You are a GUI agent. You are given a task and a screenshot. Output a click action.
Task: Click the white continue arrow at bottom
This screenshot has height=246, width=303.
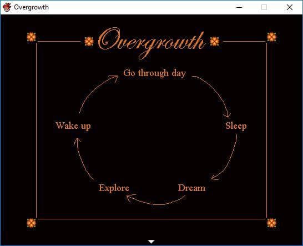151,242
